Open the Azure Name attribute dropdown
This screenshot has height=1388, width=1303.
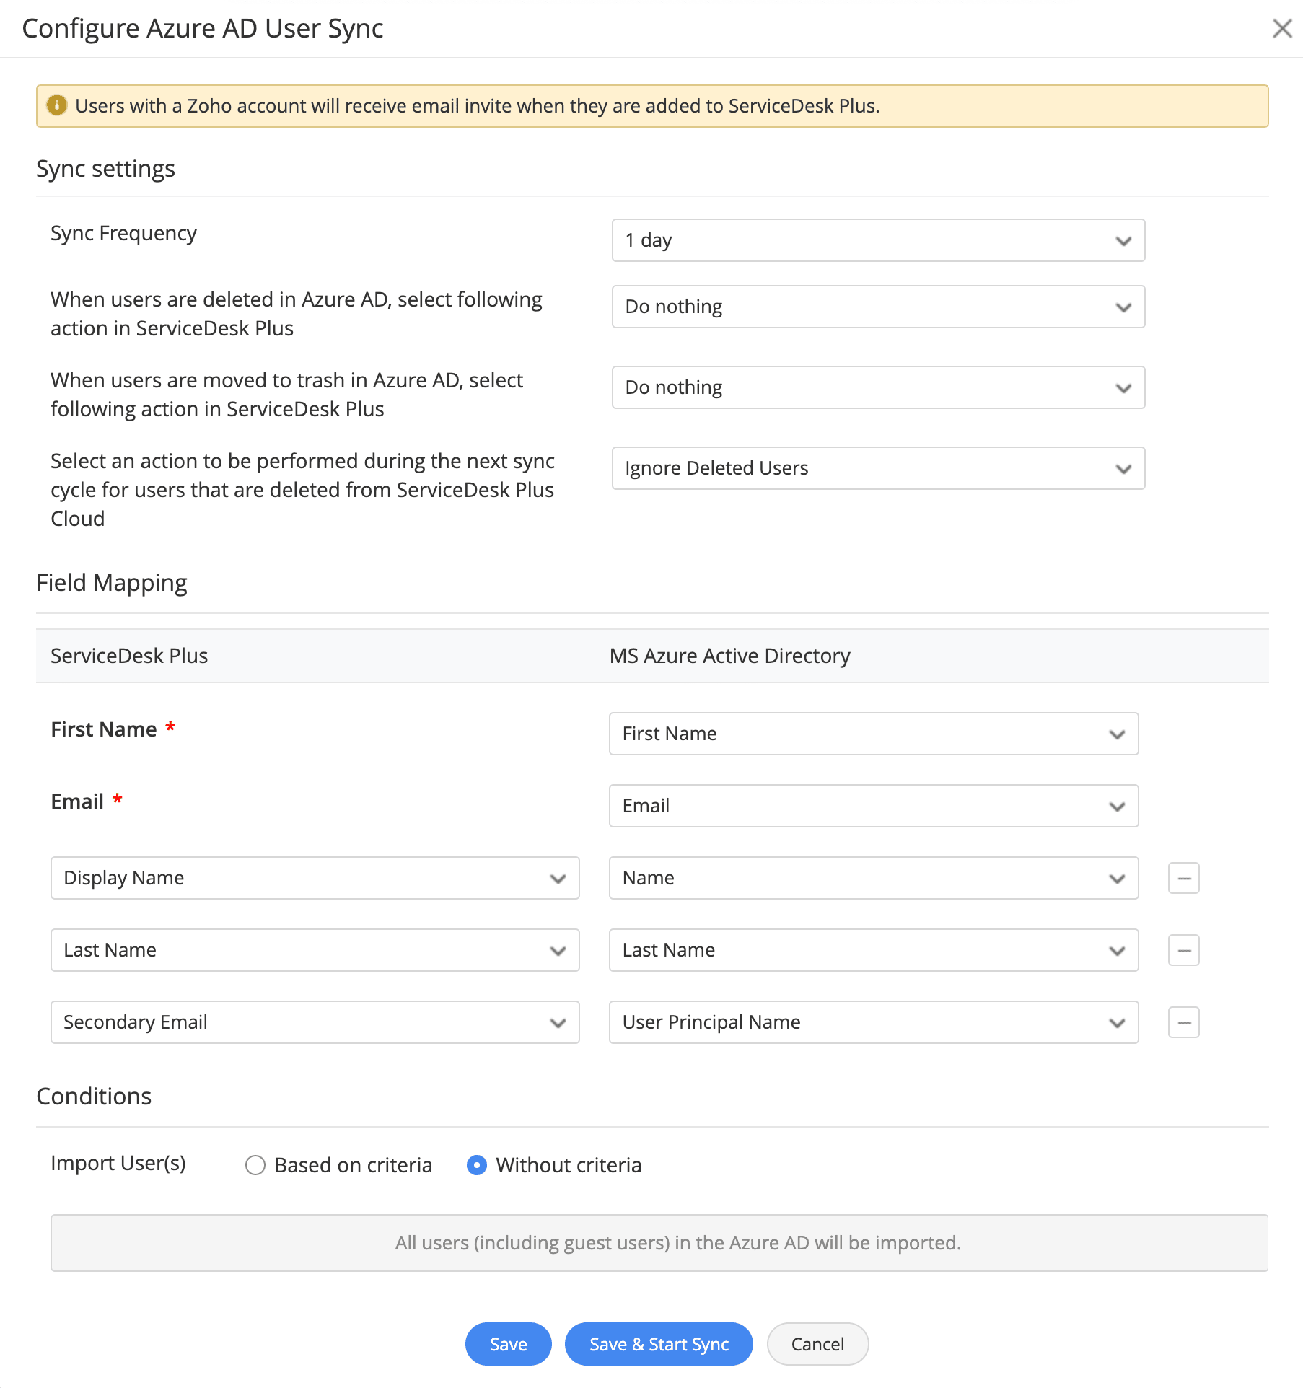coord(873,878)
